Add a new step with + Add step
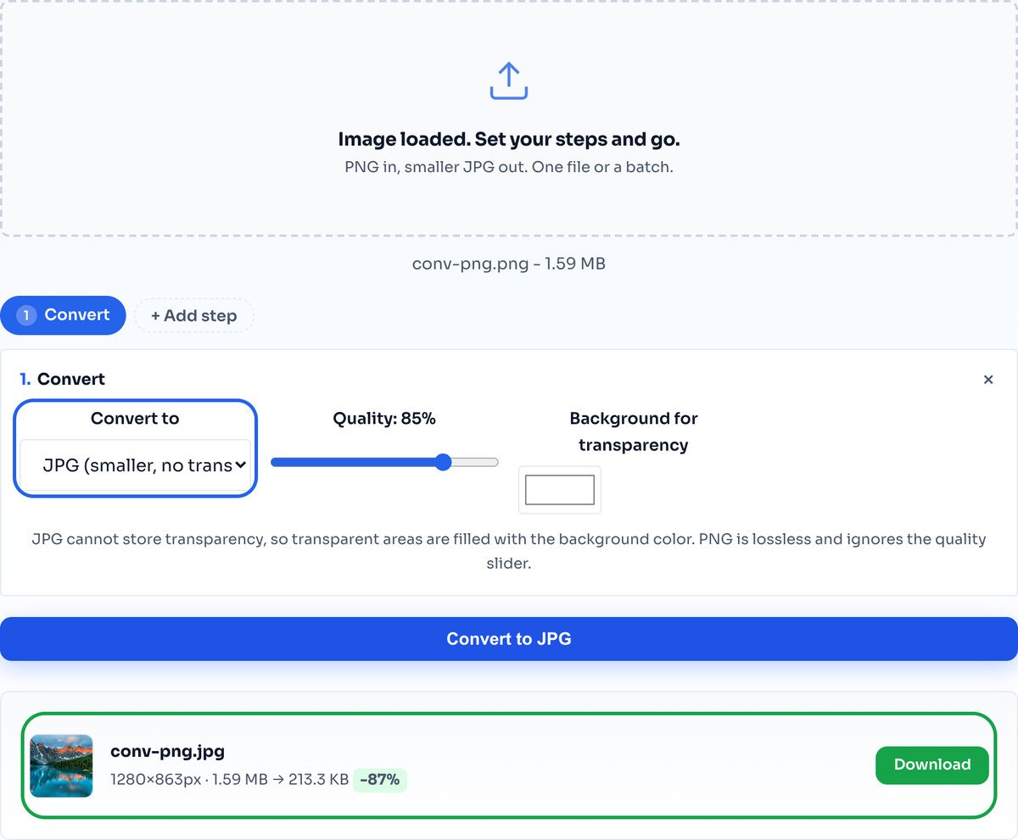This screenshot has width=1018, height=840. click(194, 315)
